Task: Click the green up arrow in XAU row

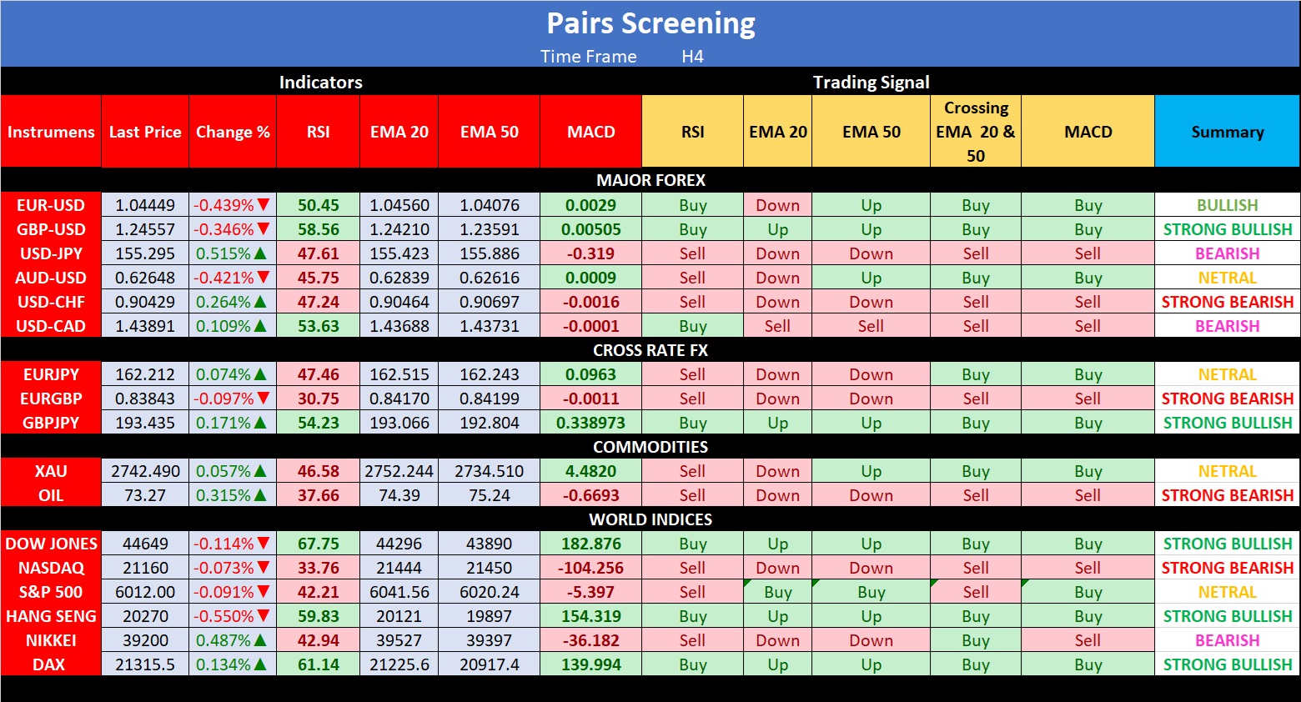Action: point(260,471)
